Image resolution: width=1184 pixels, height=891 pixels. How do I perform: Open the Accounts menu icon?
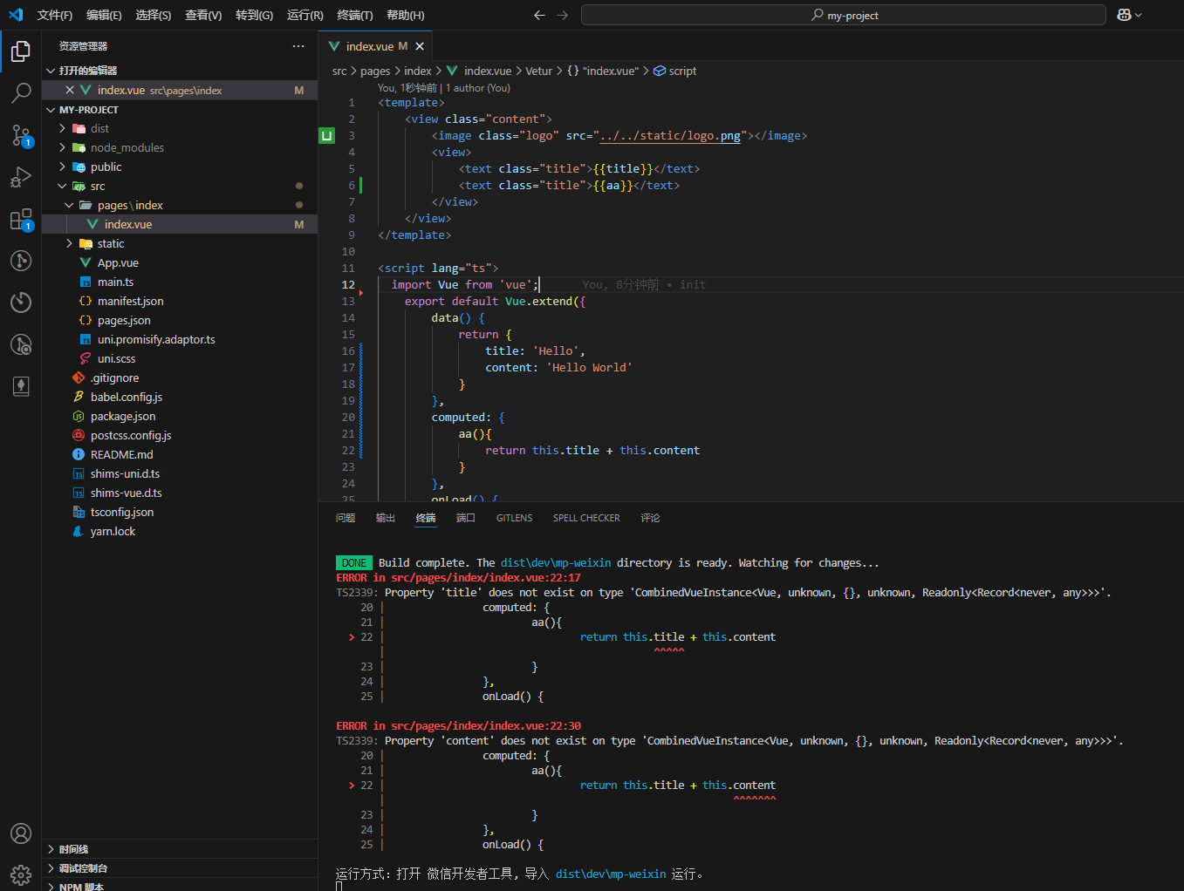(21, 833)
